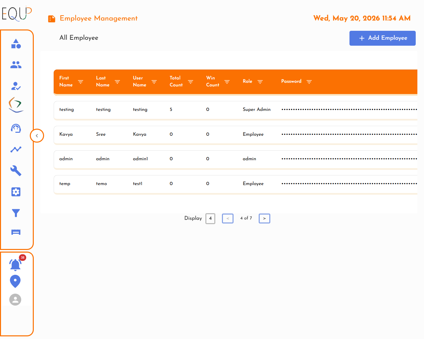The image size is (424, 339).
Task: Open the Last Name column filter
Action: pyautogui.click(x=117, y=82)
